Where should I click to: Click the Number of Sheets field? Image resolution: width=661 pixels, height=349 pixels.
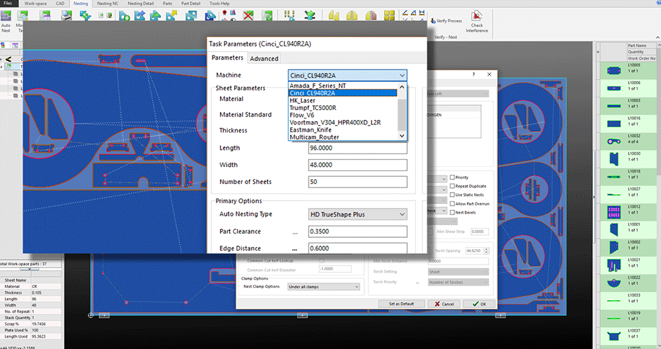pos(358,181)
